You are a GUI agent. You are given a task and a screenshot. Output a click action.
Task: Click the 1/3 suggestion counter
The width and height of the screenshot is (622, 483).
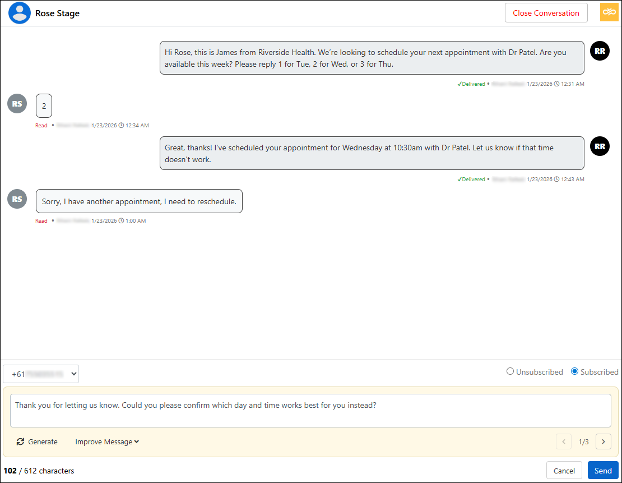point(583,441)
